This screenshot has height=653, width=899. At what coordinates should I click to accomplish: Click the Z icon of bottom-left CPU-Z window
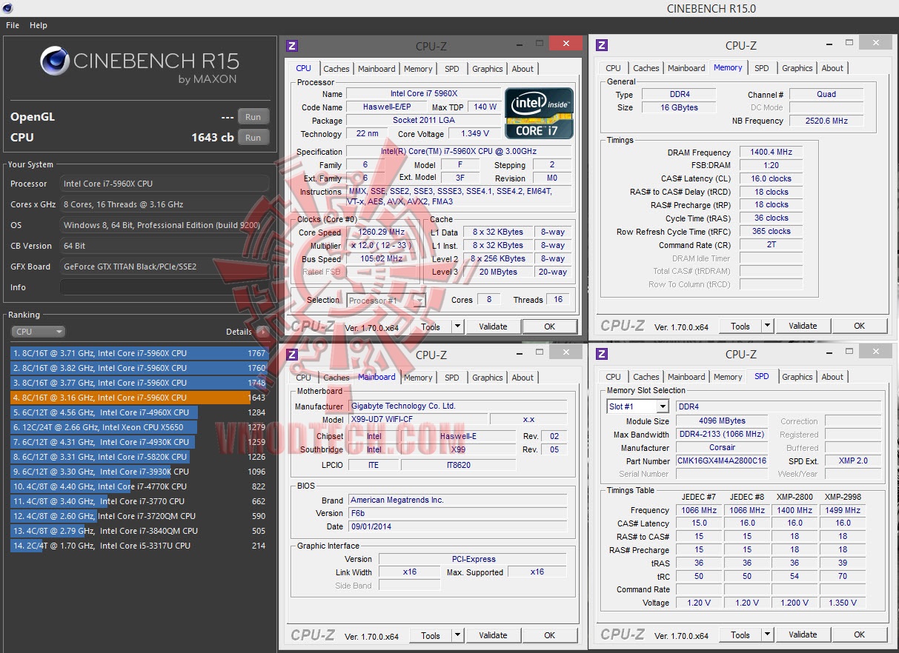[x=292, y=355]
